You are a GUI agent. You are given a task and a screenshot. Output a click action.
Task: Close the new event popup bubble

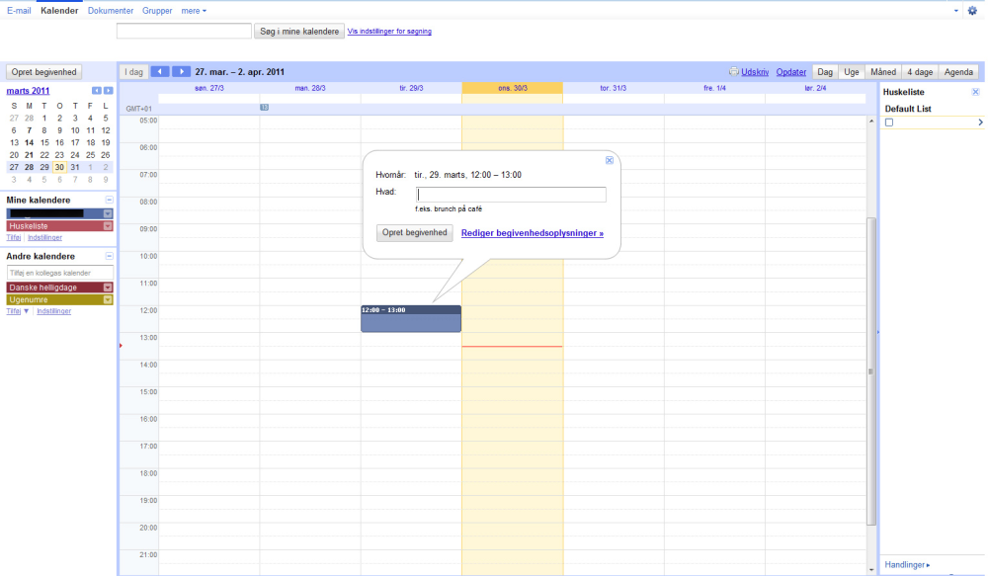coord(610,160)
